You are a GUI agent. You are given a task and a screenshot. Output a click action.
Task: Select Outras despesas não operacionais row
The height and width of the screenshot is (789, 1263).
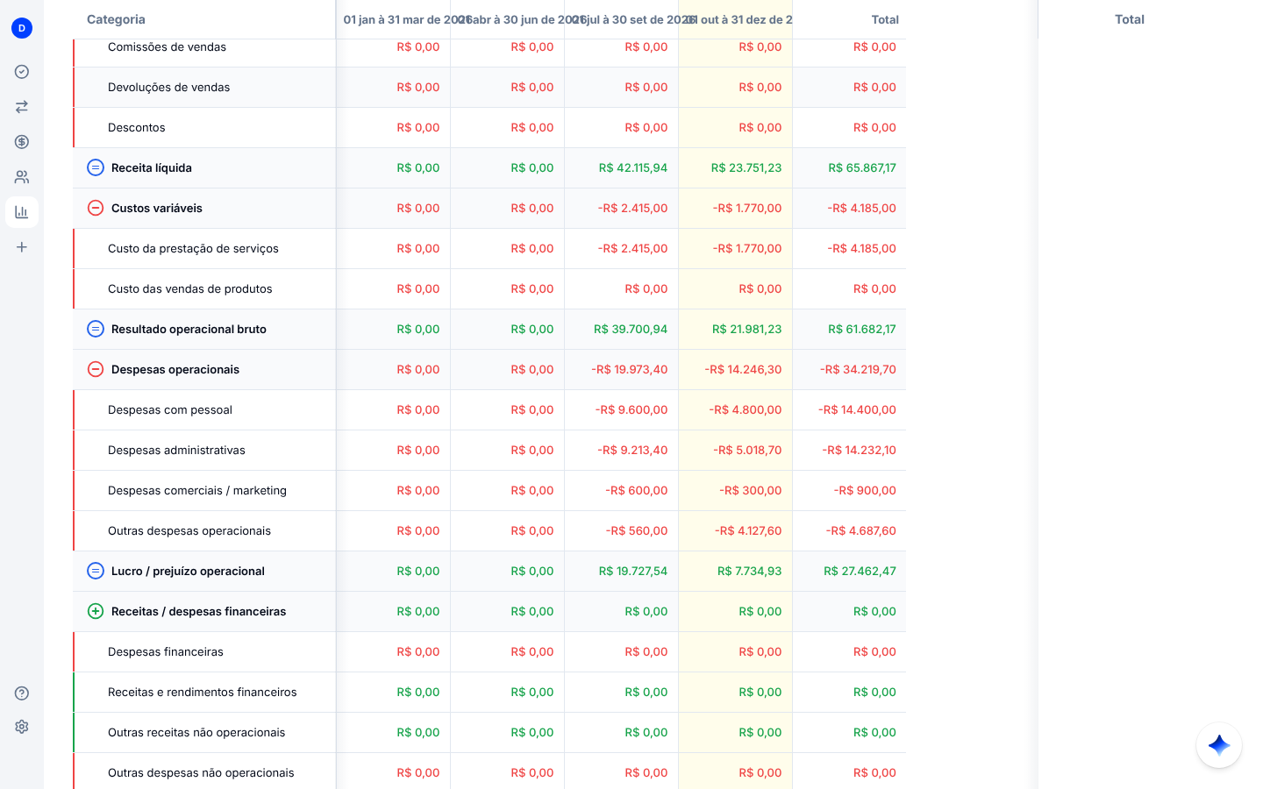[201, 773]
